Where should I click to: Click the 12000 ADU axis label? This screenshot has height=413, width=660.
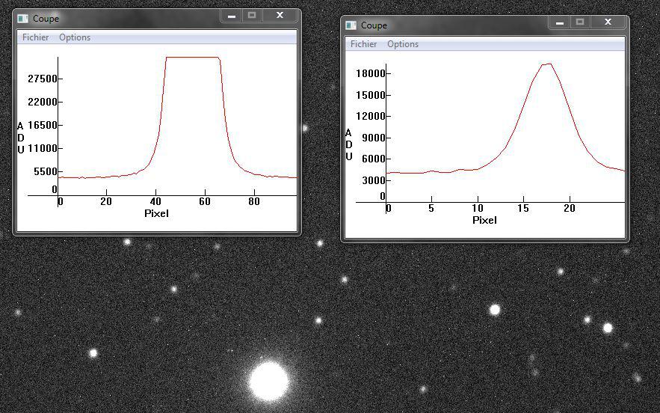point(371,116)
